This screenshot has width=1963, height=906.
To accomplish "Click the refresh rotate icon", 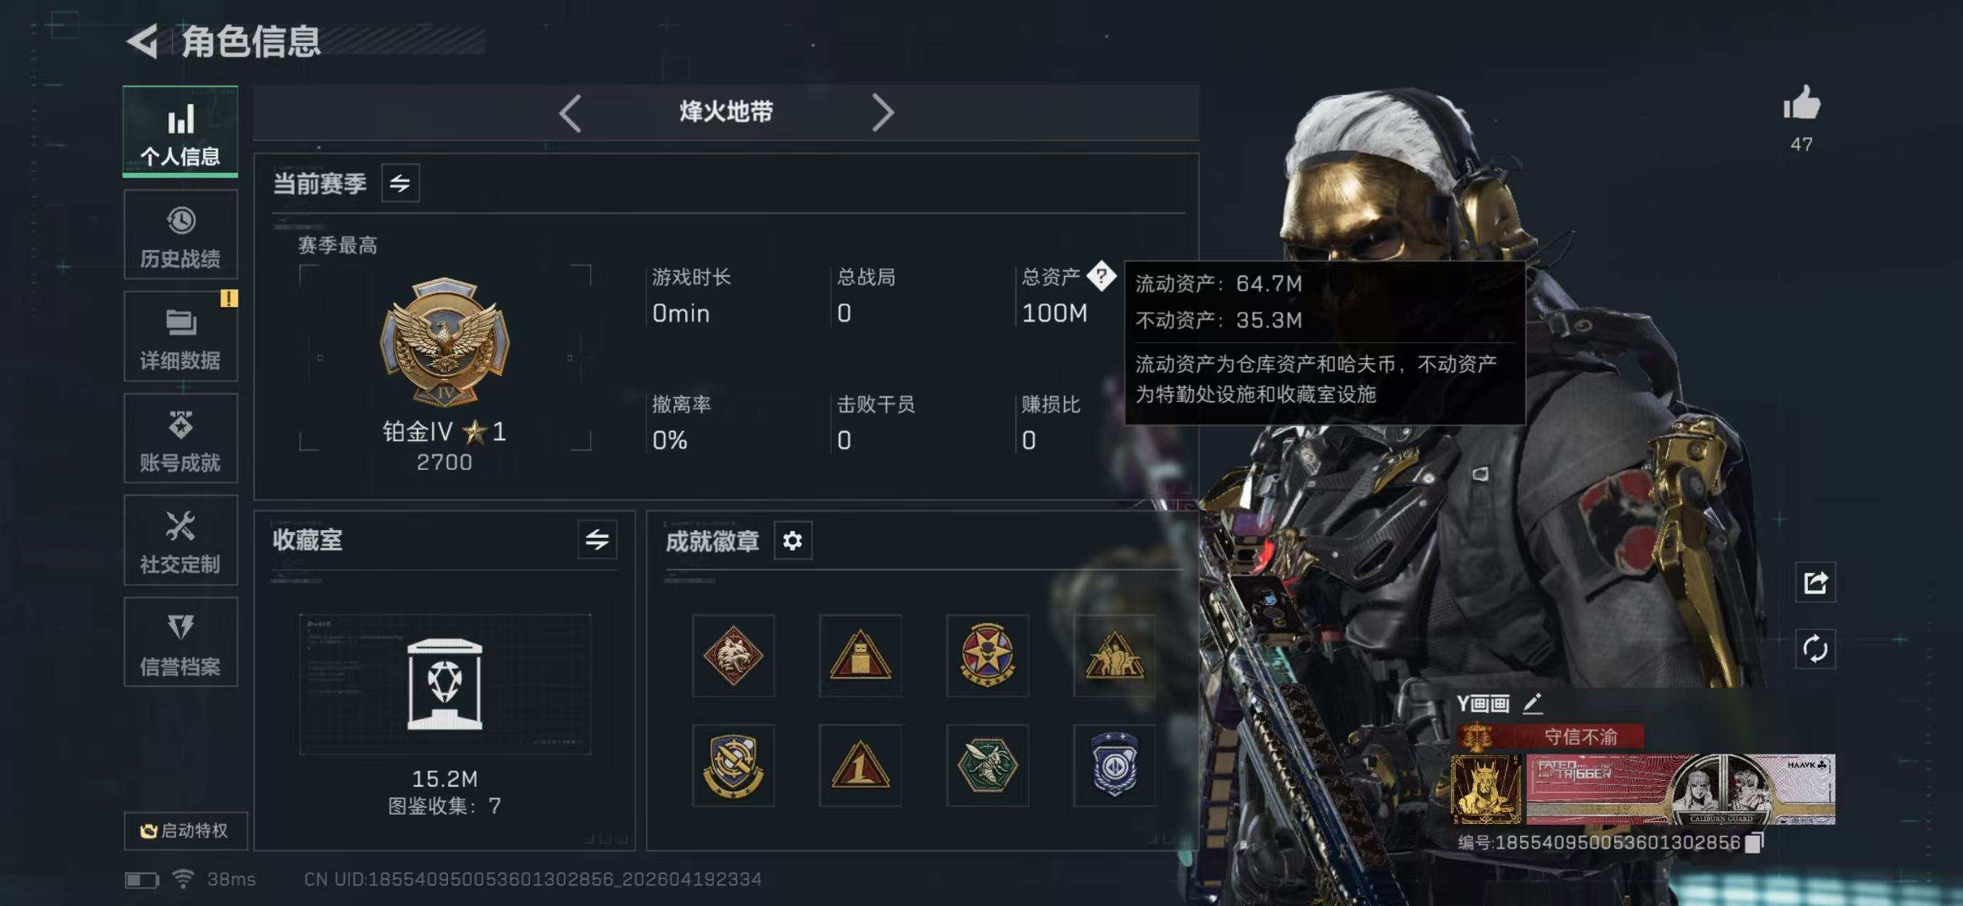I will point(1815,648).
